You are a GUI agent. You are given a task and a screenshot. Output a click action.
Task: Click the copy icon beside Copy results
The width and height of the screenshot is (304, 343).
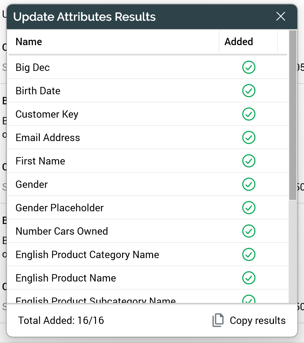click(218, 321)
